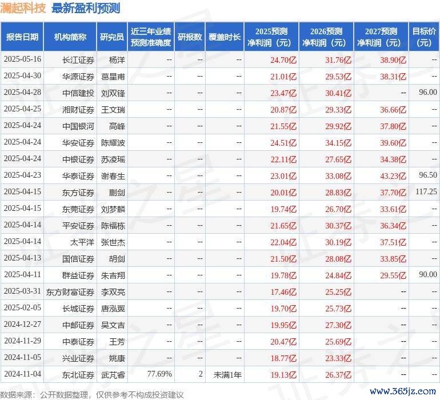Select researcher 朱吉翔
440x400 pixels.
click(x=113, y=275)
